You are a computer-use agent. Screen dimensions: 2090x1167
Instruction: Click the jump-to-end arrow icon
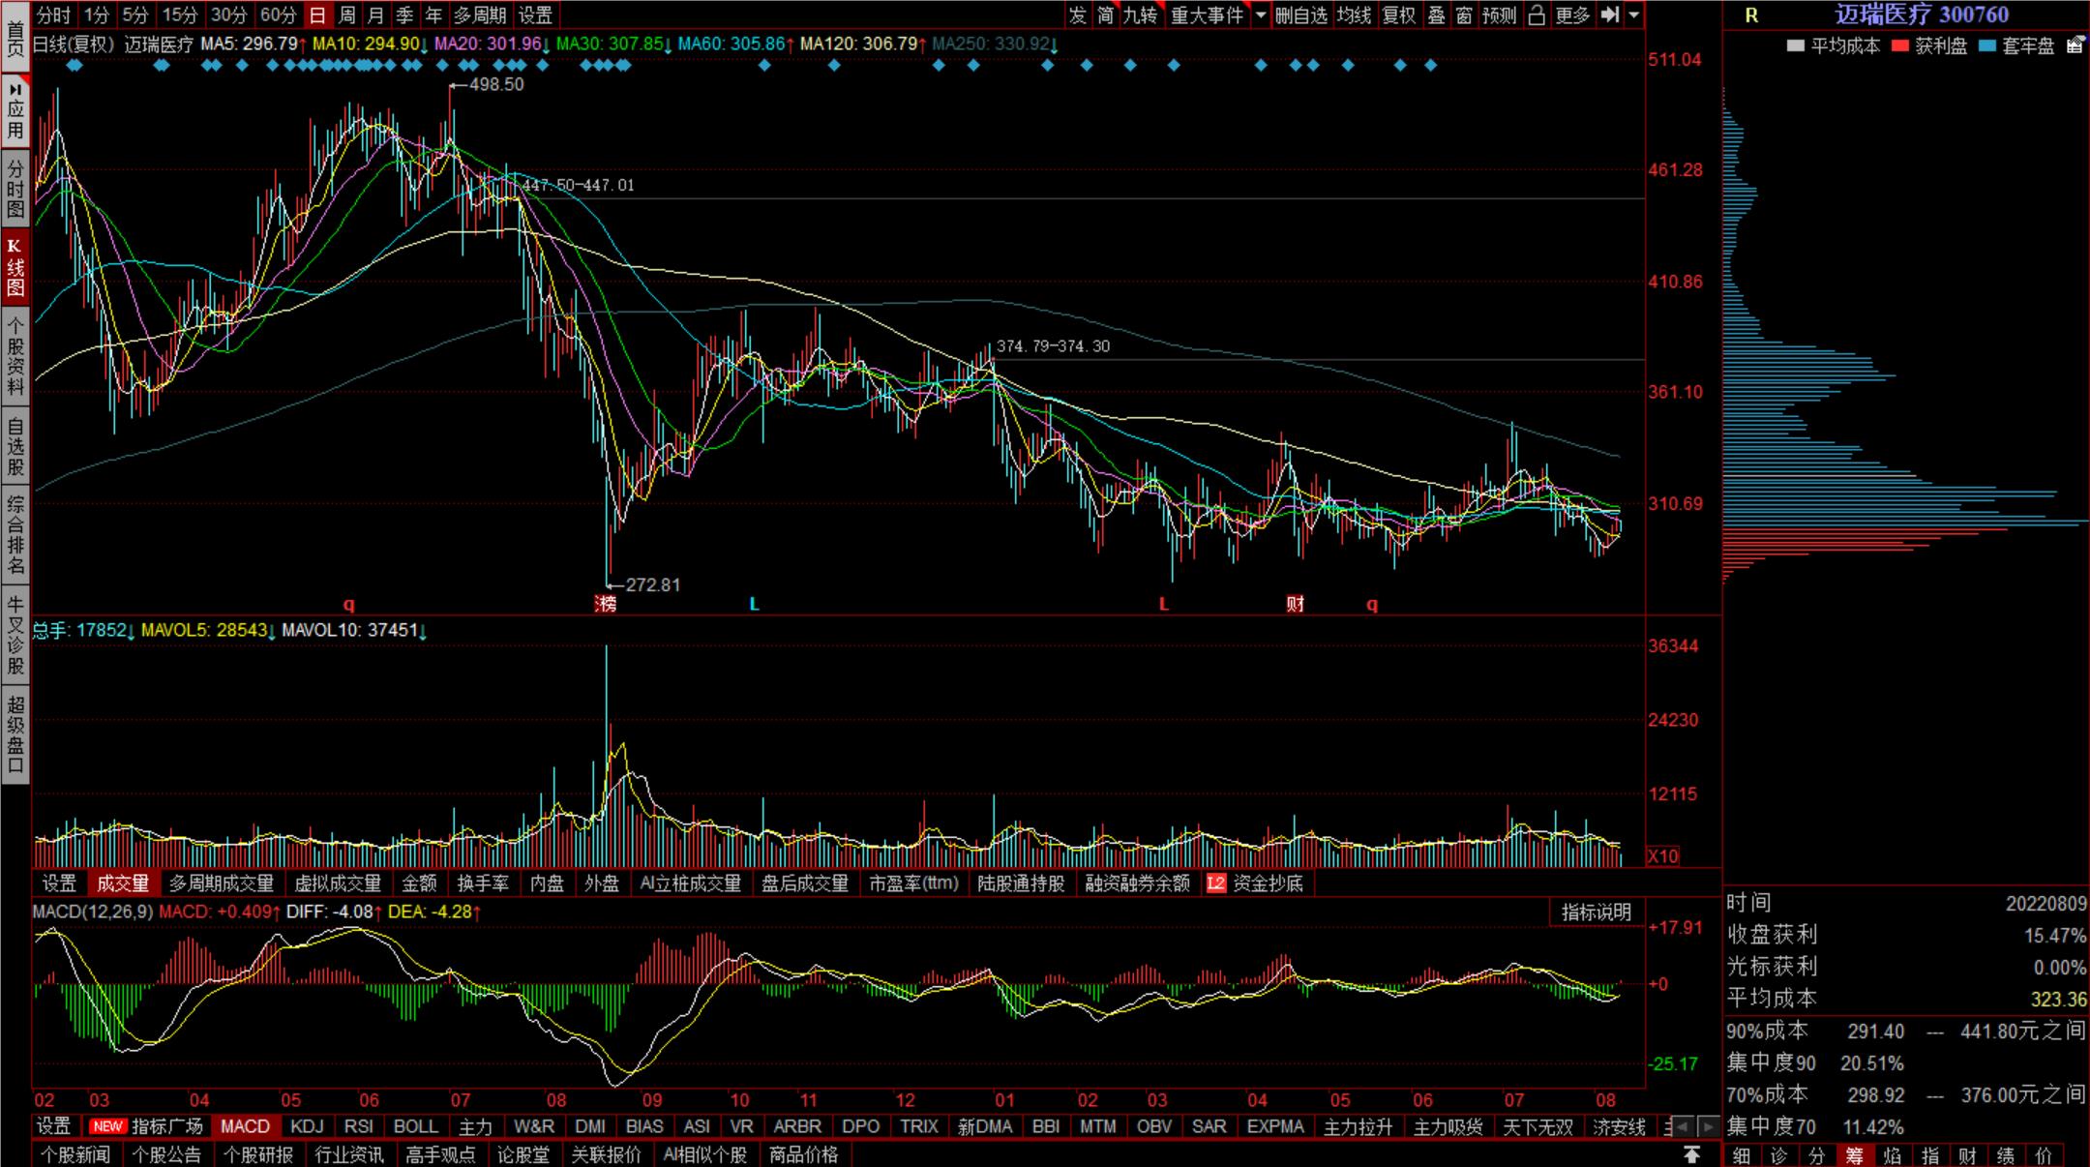pyautogui.click(x=1610, y=15)
